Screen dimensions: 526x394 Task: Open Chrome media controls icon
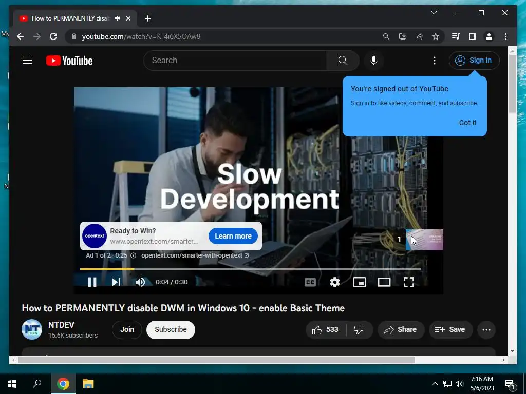(456, 36)
